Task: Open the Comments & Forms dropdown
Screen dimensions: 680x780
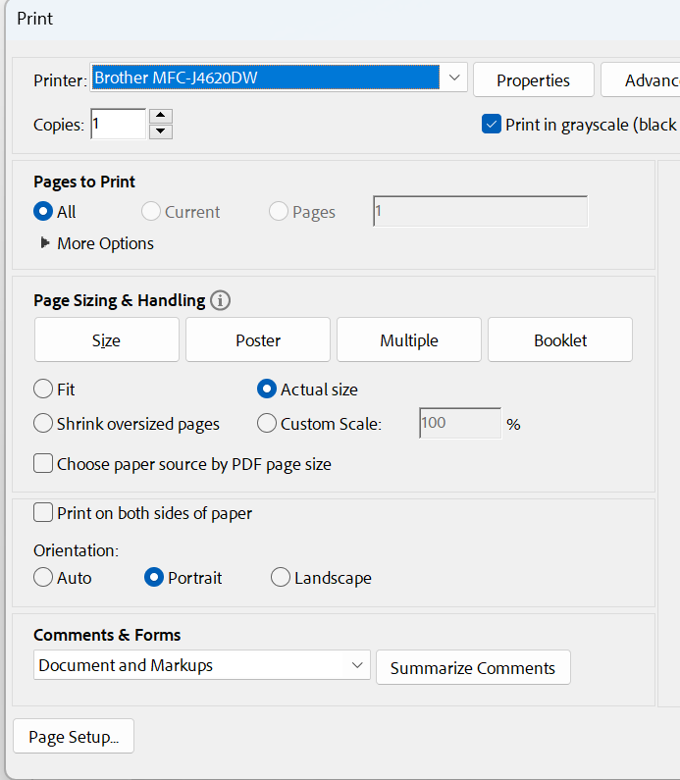Action: pyautogui.click(x=356, y=665)
